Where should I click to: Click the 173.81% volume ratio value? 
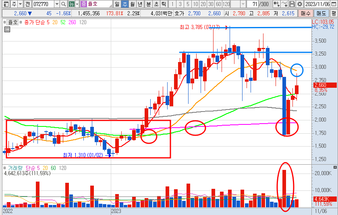(114, 13)
